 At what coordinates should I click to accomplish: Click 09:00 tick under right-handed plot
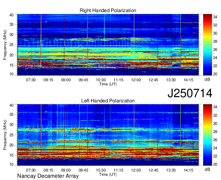click(x=66, y=80)
